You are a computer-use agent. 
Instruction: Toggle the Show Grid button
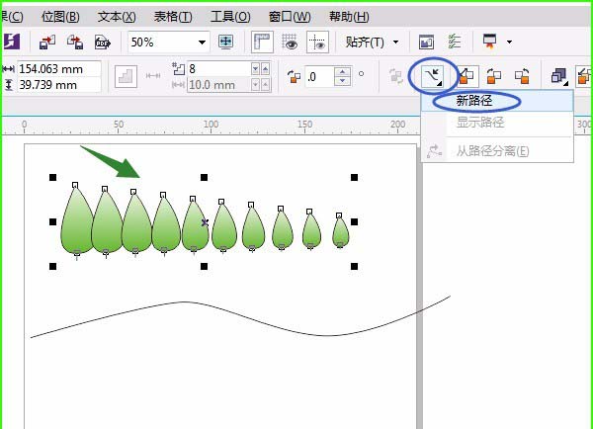point(290,42)
